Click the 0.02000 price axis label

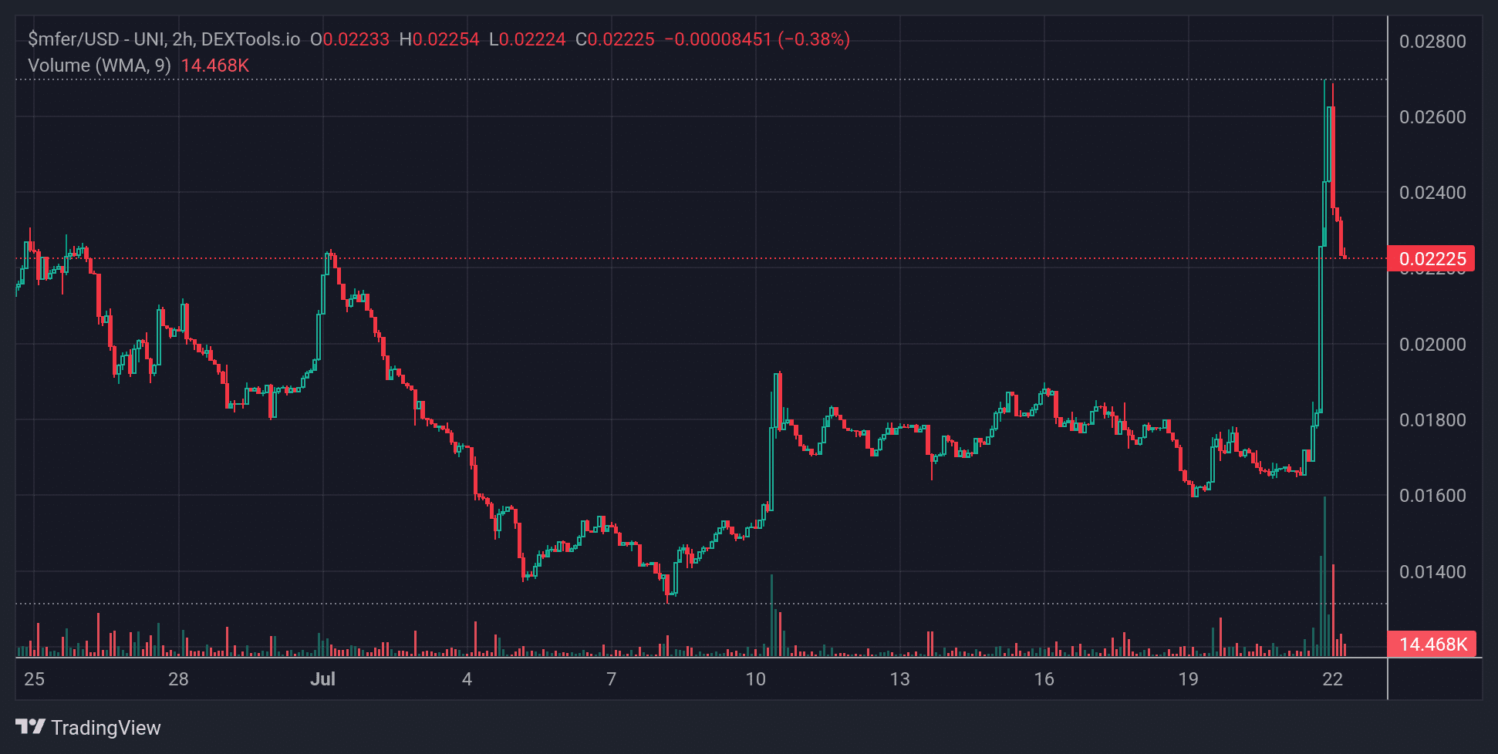coord(1432,345)
